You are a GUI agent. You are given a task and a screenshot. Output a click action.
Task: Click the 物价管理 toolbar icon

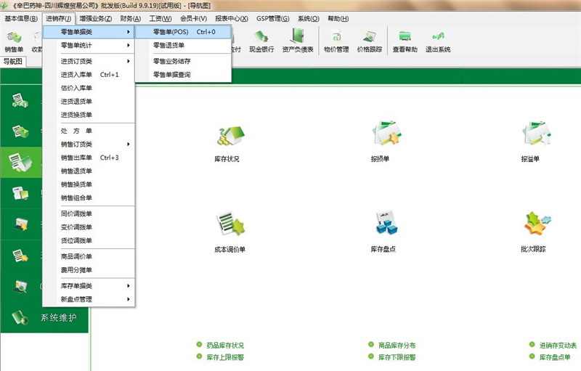point(336,42)
